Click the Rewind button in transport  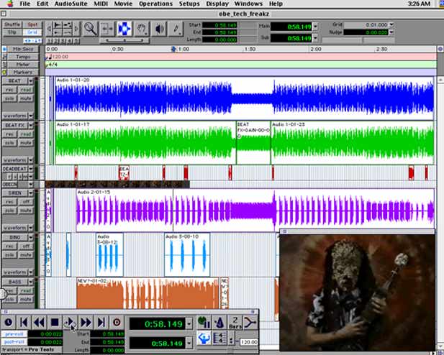tap(39, 322)
